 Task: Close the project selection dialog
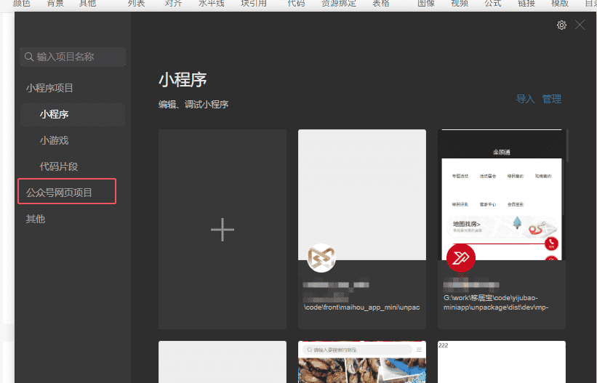580,25
